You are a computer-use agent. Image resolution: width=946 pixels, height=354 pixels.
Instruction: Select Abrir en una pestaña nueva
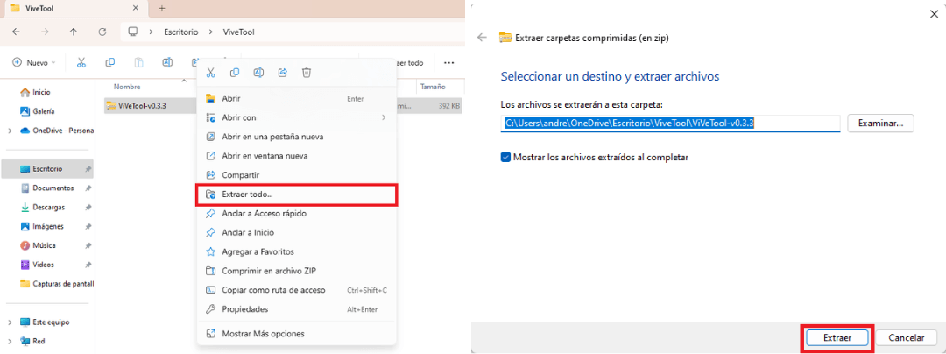click(x=296, y=137)
